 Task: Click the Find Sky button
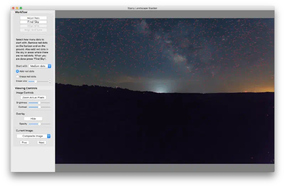(33, 22)
